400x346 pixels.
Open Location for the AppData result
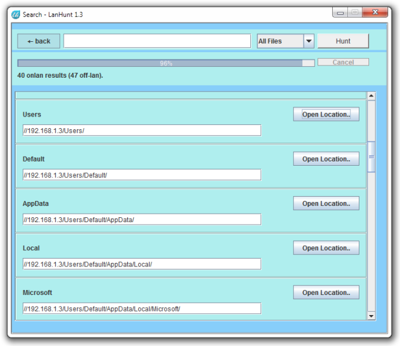[326, 203]
